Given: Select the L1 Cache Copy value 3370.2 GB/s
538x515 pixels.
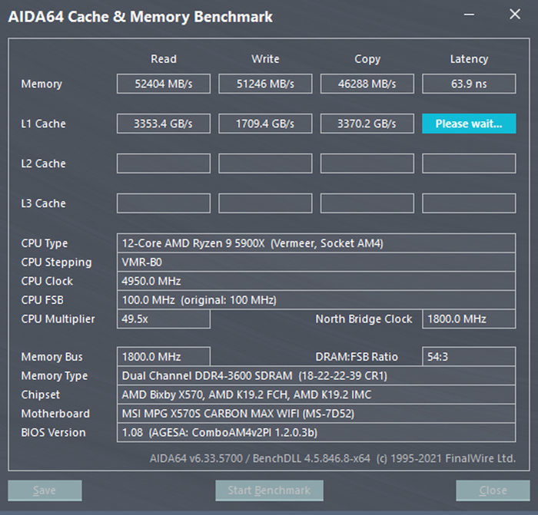Looking at the screenshot, I should coord(367,124).
